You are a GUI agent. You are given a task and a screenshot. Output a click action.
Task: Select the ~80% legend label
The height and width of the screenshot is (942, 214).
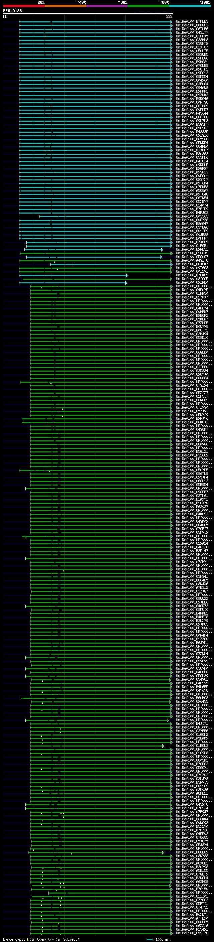click(x=164, y=2)
